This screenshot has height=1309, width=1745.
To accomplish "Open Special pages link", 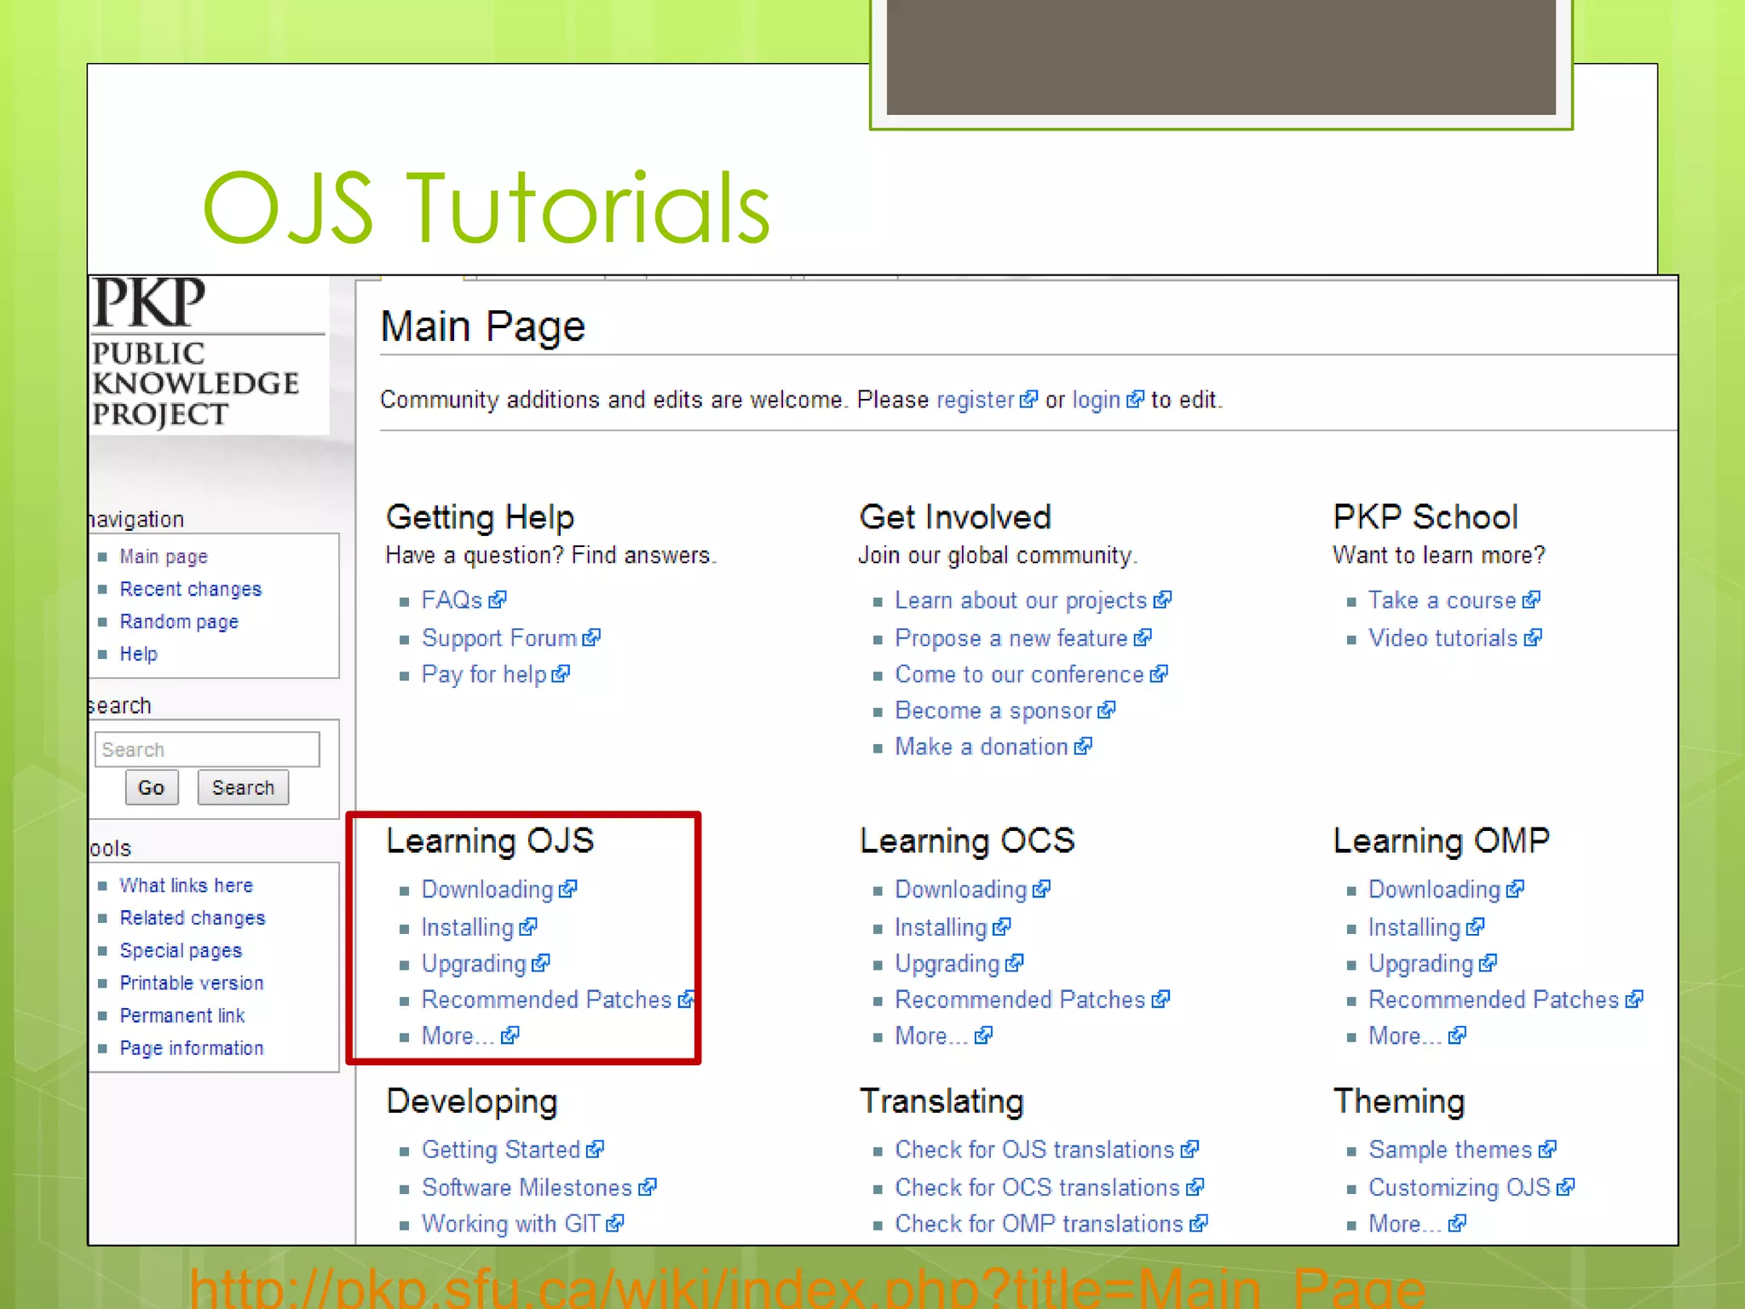I will pyautogui.click(x=181, y=950).
